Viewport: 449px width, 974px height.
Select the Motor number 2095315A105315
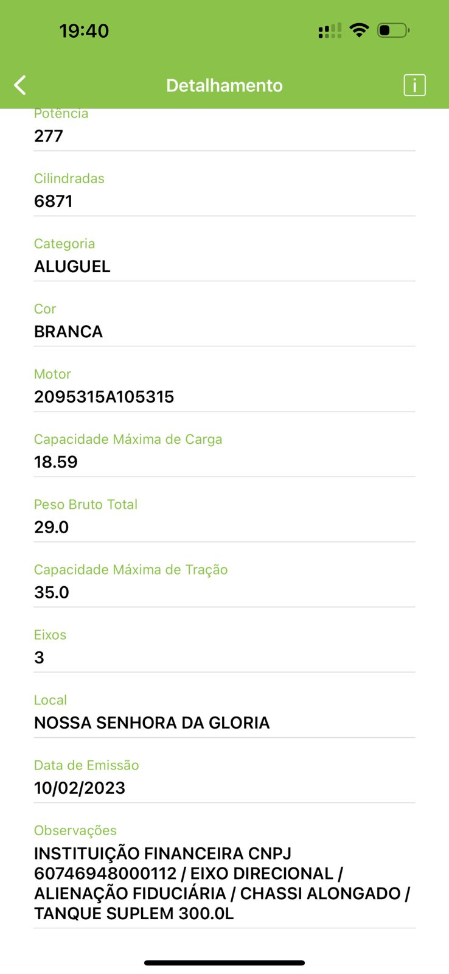pyautogui.click(x=104, y=396)
